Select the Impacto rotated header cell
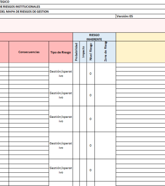The width and height of the screenshot is (165, 186). point(83,52)
